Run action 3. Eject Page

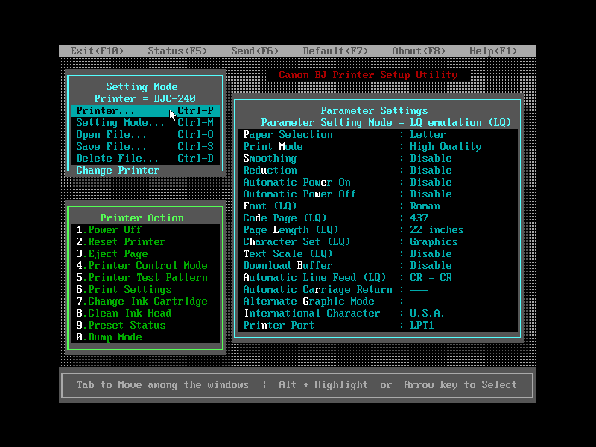pyautogui.click(x=145, y=253)
